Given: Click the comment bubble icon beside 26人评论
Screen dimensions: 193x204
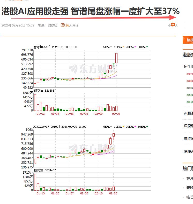Looking at the screenshot, I should [x=63, y=25].
